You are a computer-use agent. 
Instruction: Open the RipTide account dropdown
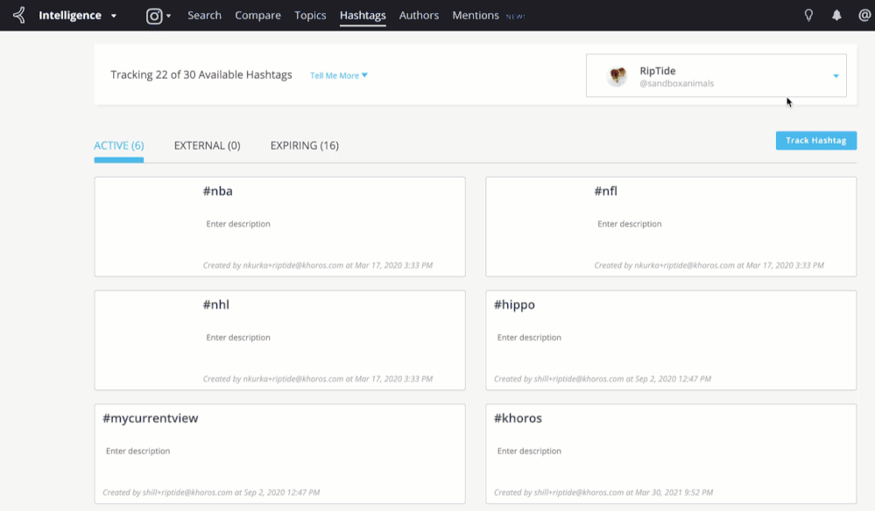coord(716,76)
